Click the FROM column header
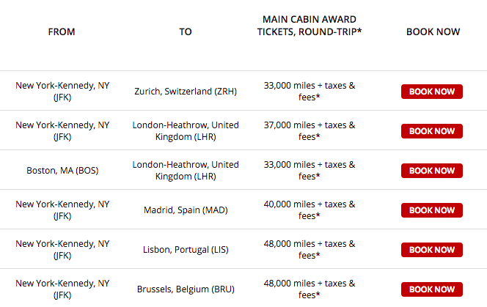The height and width of the screenshot is (307, 487). tap(62, 32)
